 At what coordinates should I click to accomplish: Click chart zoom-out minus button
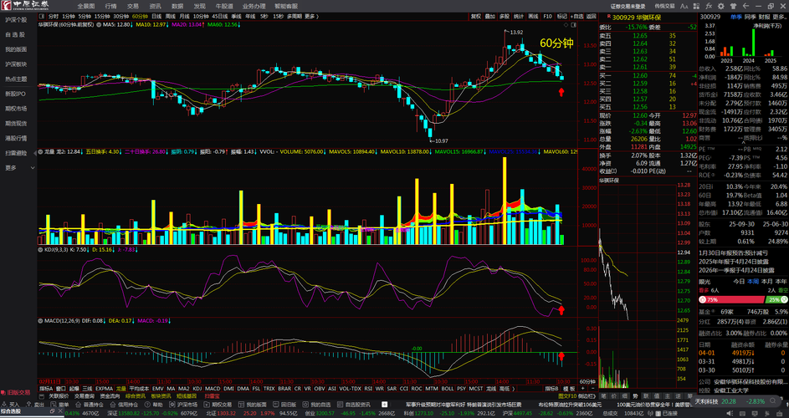point(592,389)
